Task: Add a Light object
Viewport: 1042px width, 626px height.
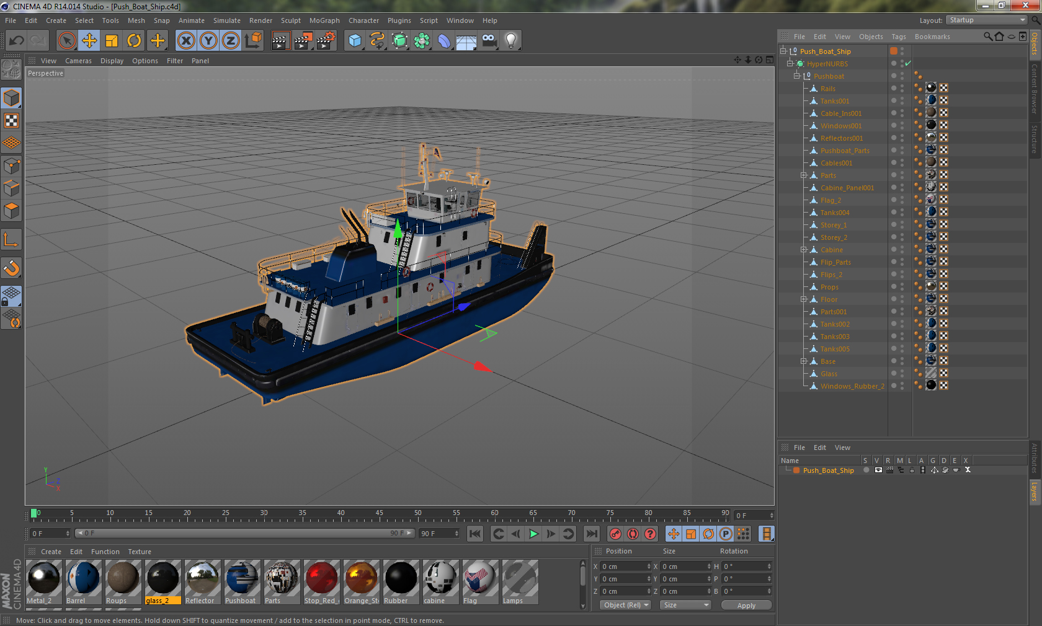Action: click(x=511, y=41)
